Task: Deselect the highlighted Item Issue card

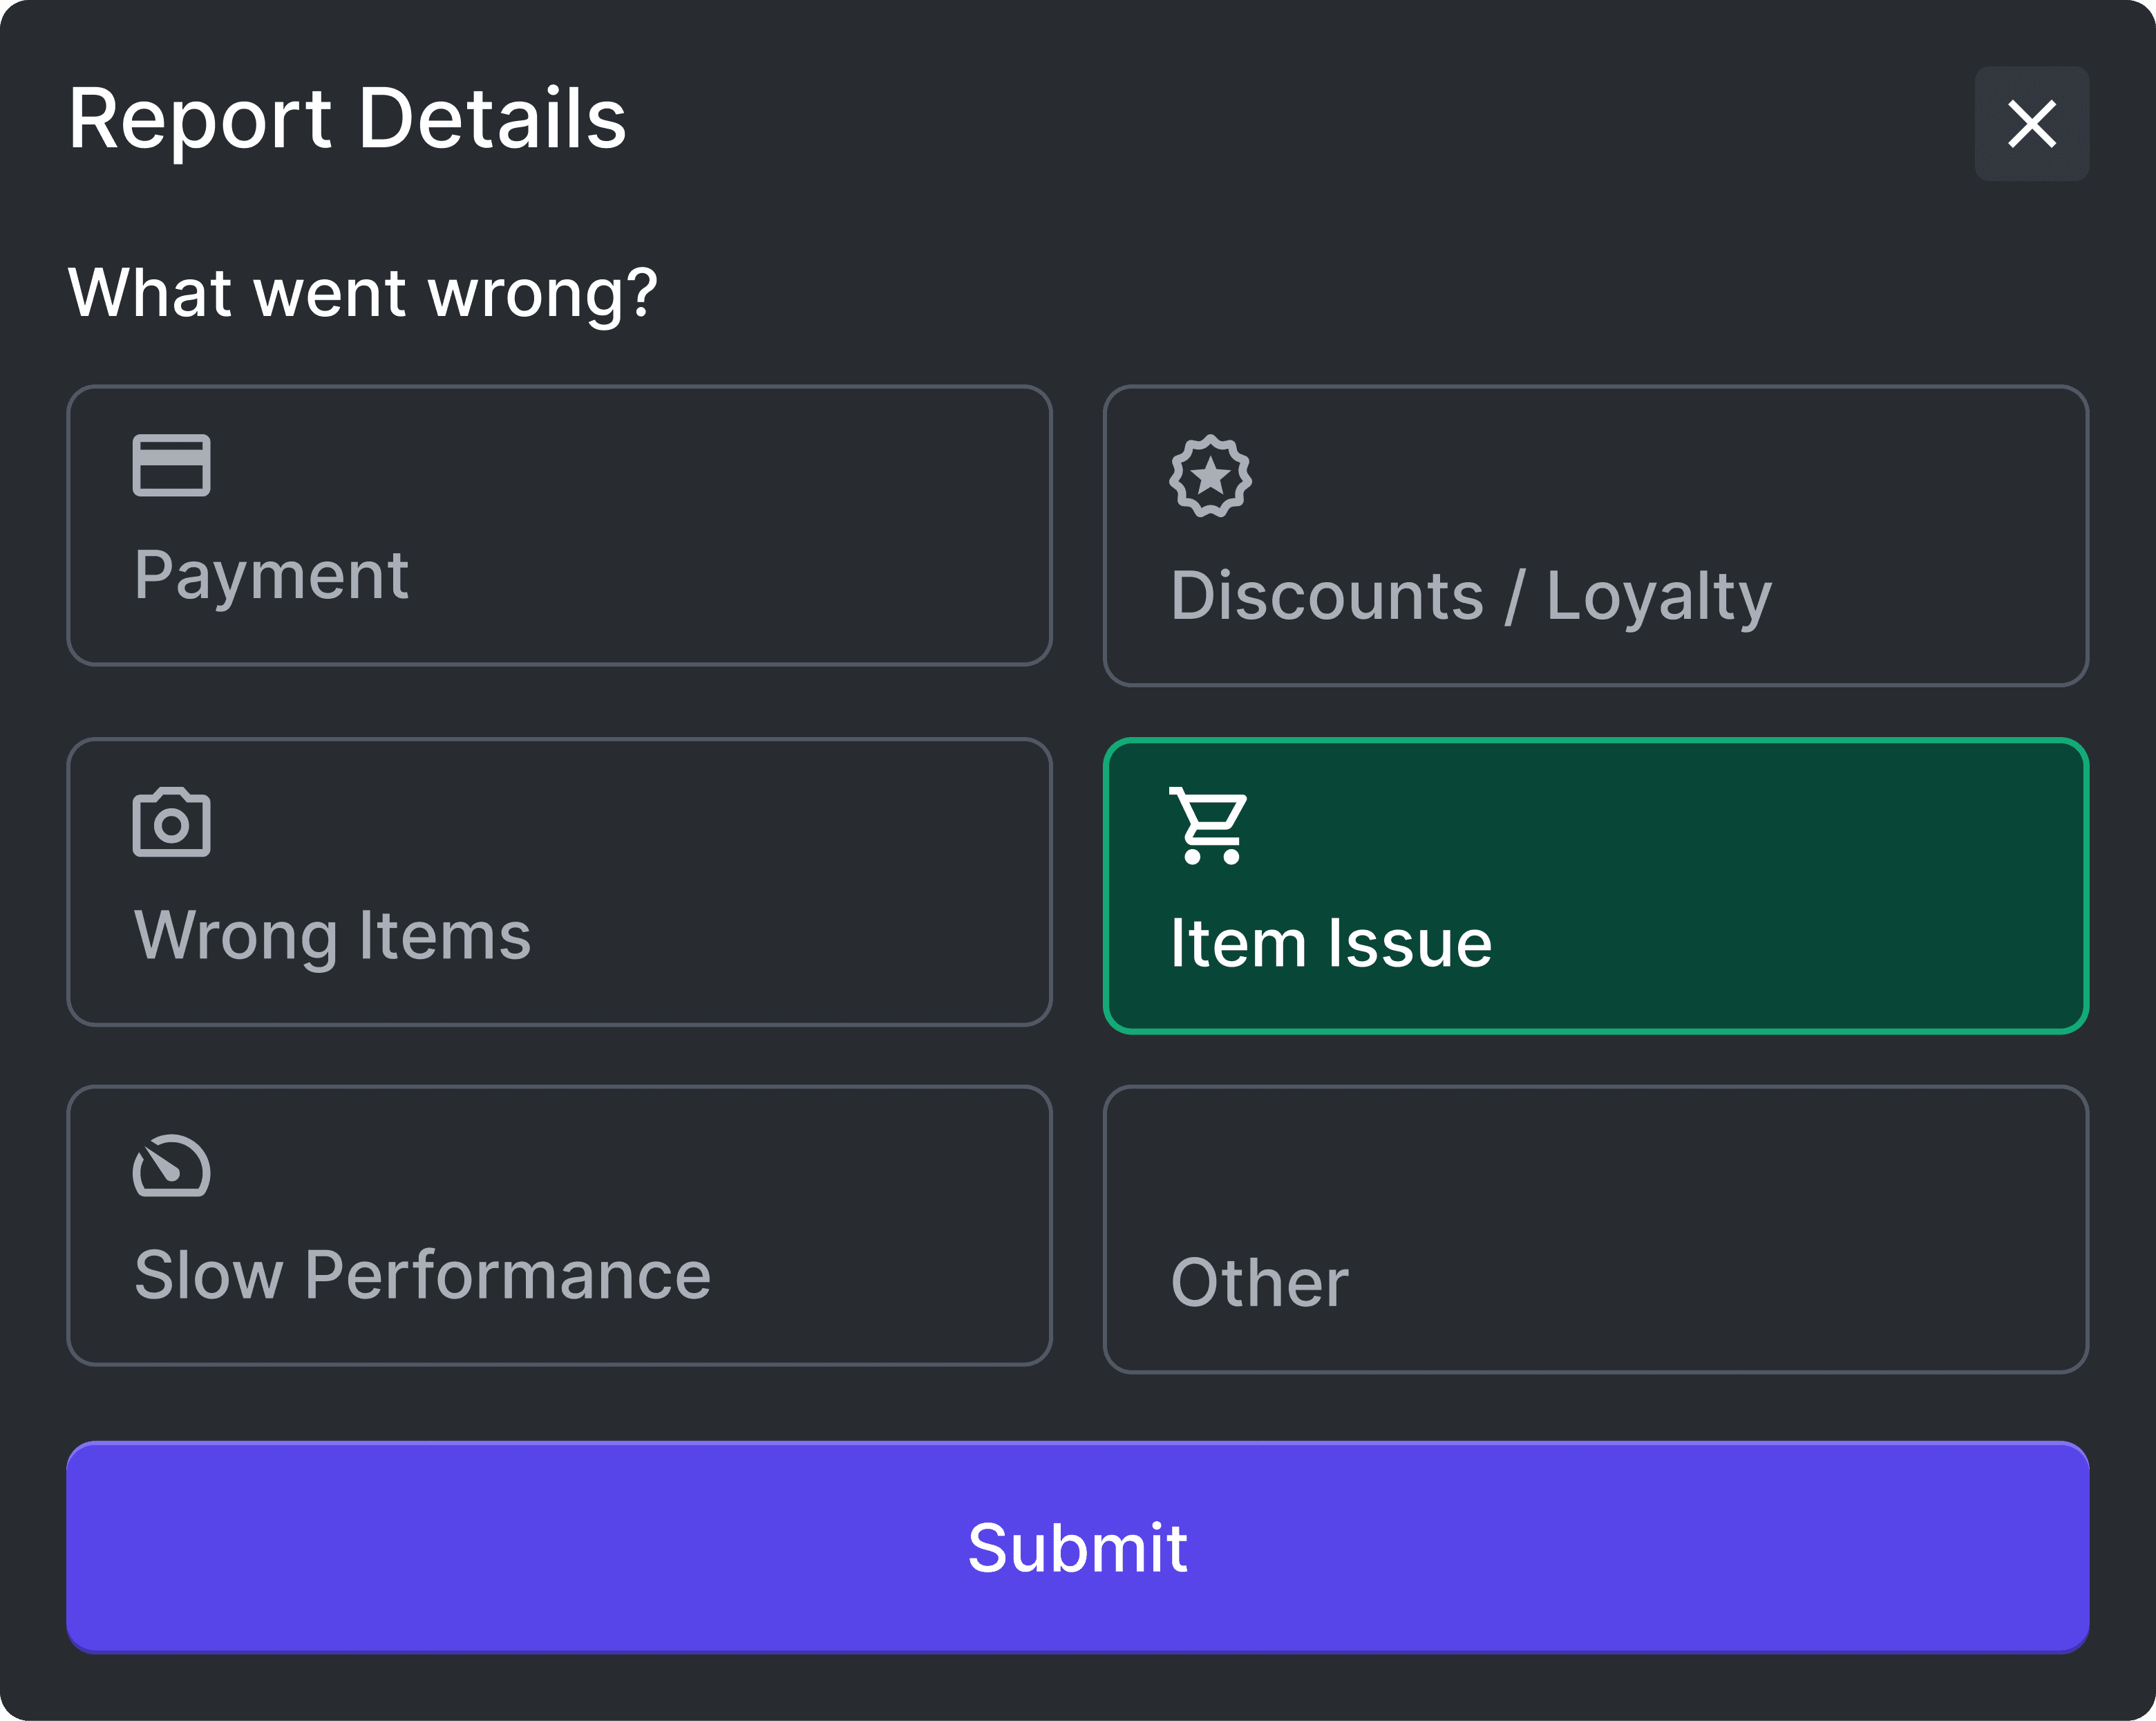Action: pos(1596,886)
